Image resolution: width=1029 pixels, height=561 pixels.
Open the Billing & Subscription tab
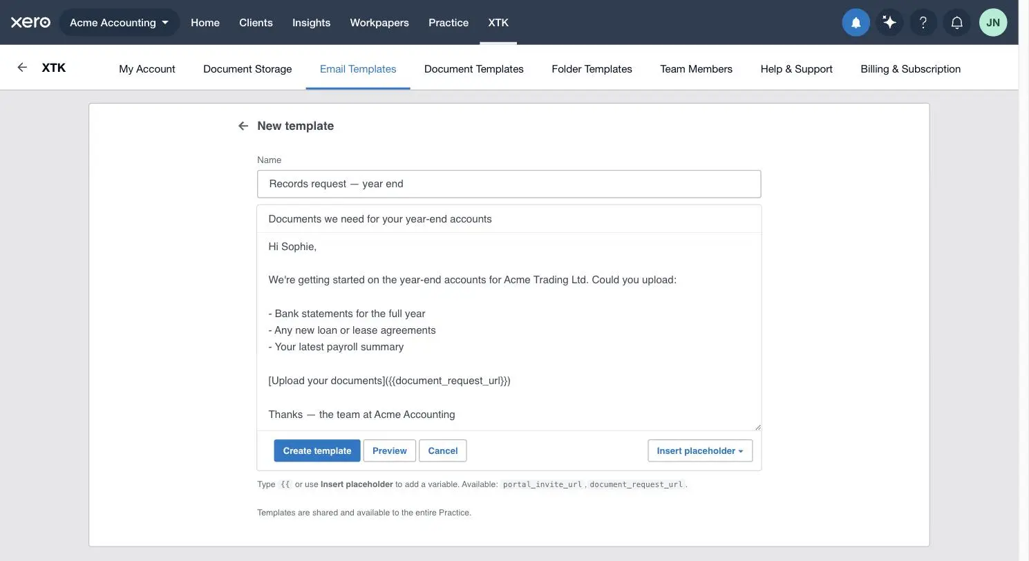910,69
